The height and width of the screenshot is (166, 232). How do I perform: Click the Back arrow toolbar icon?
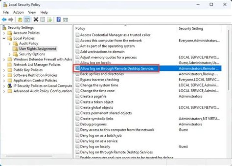[x=4, y=20]
